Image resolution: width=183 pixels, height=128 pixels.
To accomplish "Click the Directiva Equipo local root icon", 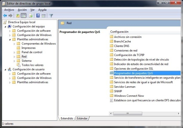I will pyautogui.click(x=5, y=22).
